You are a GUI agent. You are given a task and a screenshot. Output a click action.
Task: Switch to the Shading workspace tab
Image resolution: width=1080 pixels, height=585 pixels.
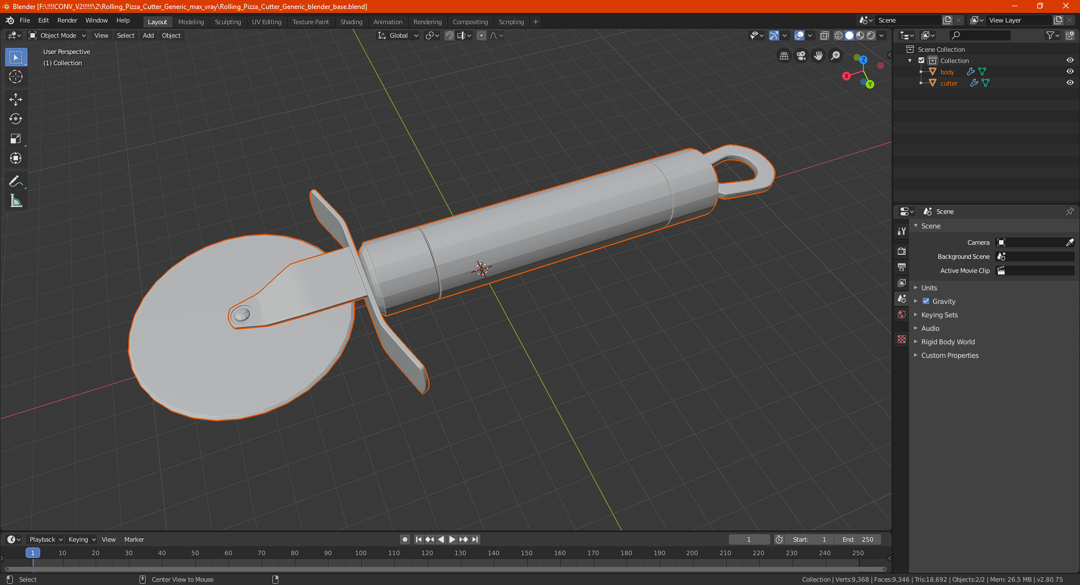[351, 22]
